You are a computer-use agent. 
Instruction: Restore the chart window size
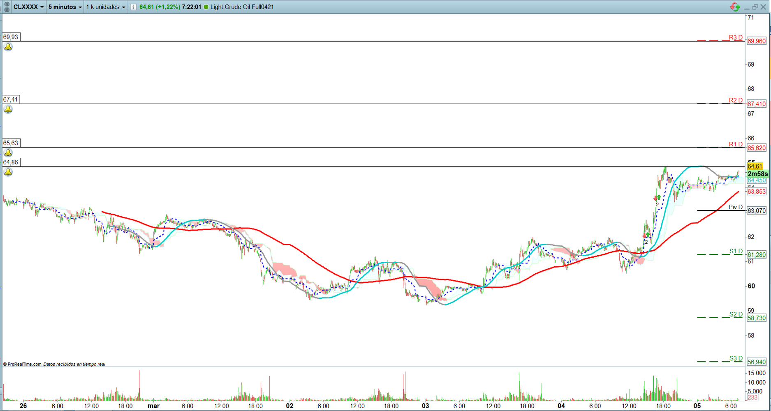click(755, 7)
